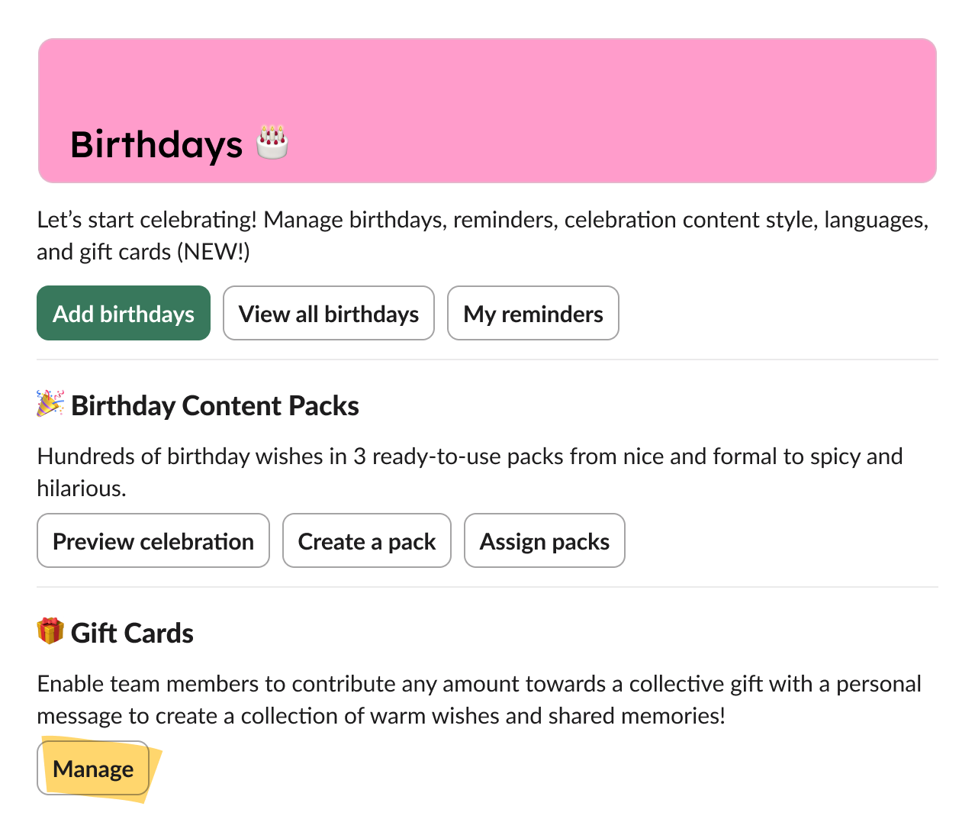Click My reminders
Image resolution: width=975 pixels, height=832 pixels.
pos(533,313)
